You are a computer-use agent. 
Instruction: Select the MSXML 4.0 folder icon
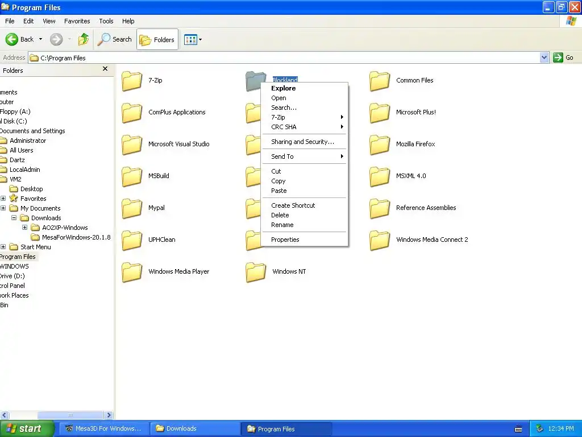379,176
